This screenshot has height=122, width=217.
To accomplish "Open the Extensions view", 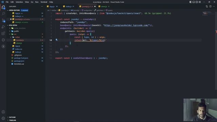I will (x=3, y=33).
